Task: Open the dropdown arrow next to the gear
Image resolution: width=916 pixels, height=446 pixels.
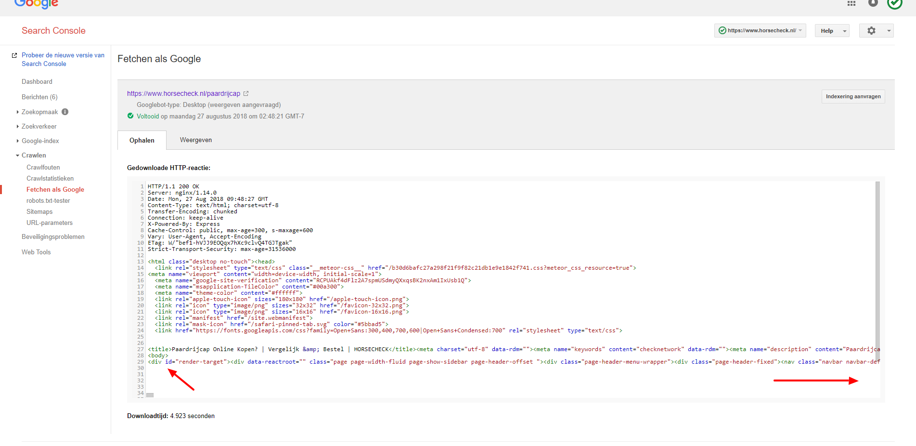Action: 889,31
